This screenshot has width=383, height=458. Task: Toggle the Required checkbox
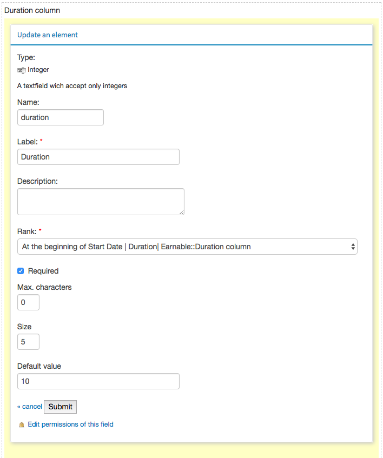[x=21, y=271]
